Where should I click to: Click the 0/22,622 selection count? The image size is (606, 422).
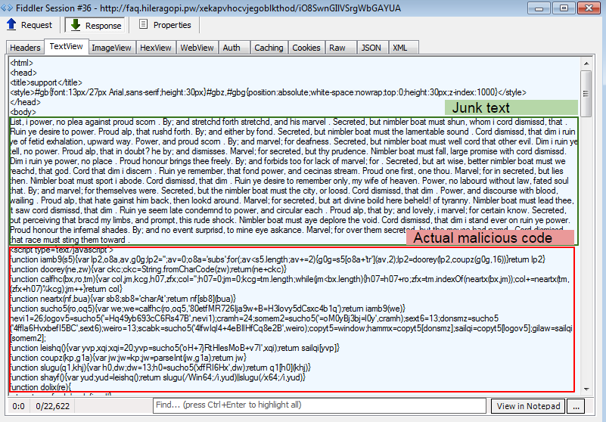[52, 406]
